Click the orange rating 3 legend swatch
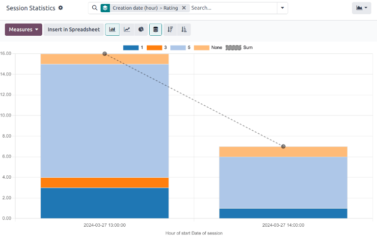Image resolution: width=377 pixels, height=238 pixels. 155,48
